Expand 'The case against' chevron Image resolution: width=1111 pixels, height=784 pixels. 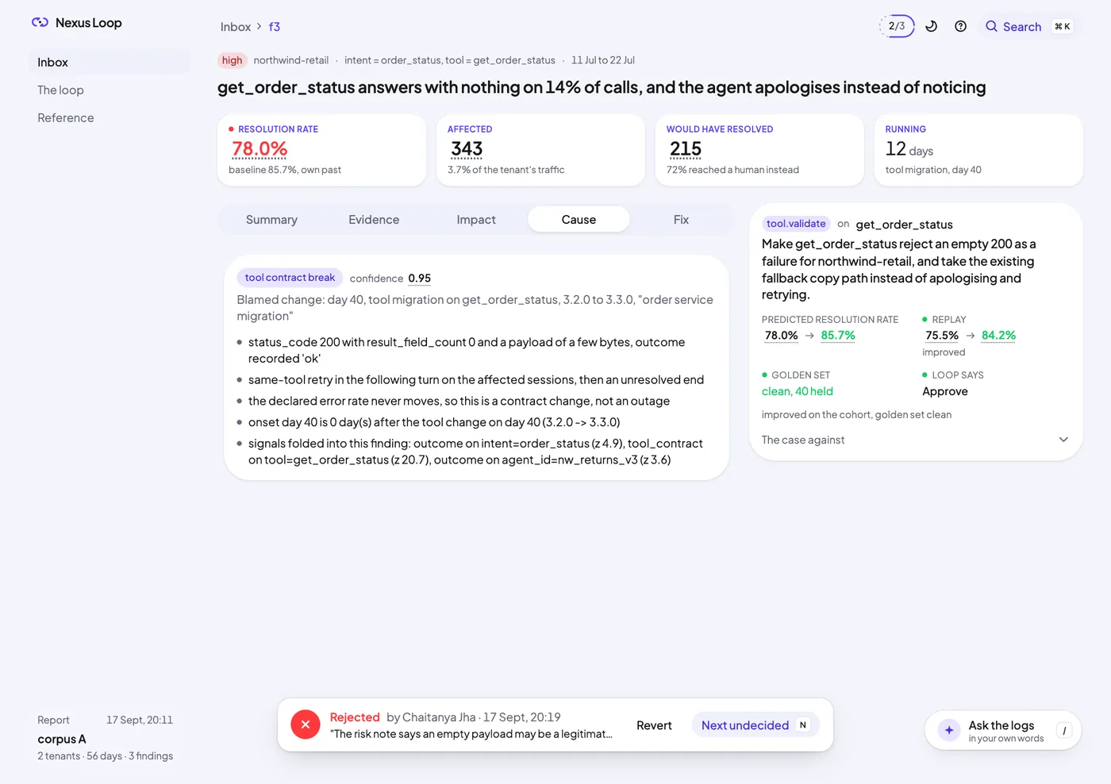[1063, 440]
